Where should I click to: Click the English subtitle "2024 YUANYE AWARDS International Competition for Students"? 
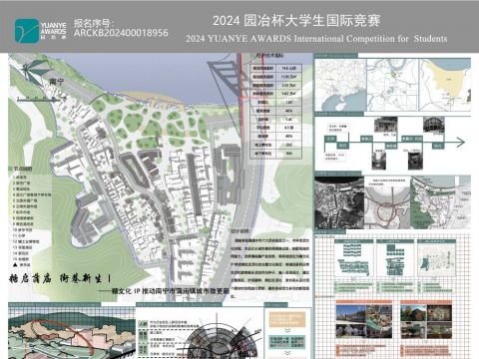[316, 39]
